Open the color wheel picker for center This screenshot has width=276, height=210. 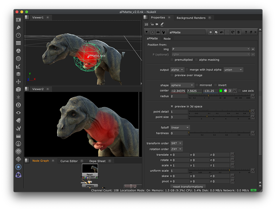(x=225, y=91)
